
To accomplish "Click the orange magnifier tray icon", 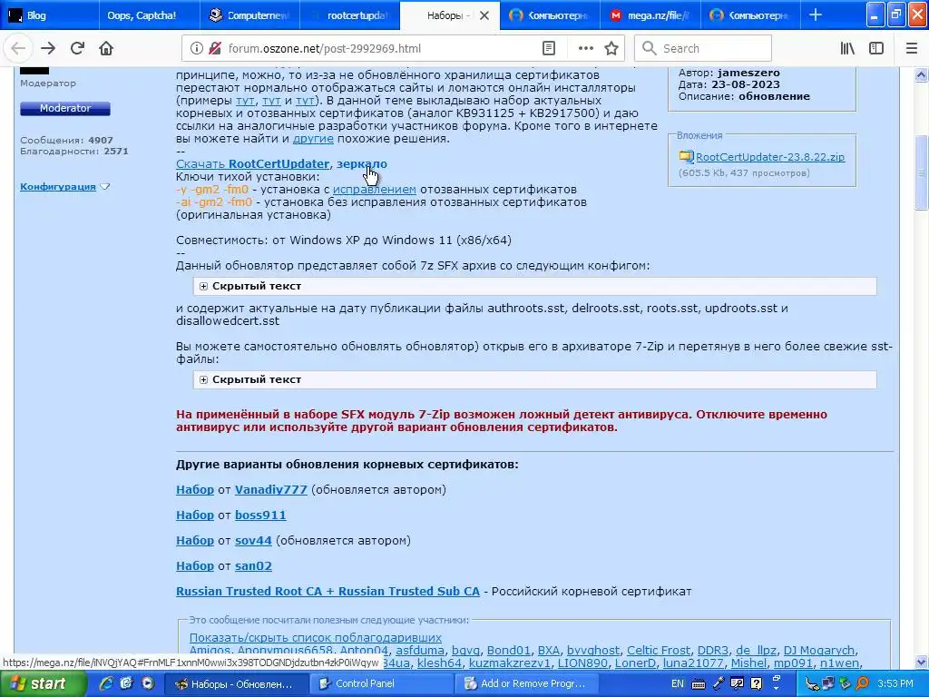I will [x=862, y=684].
